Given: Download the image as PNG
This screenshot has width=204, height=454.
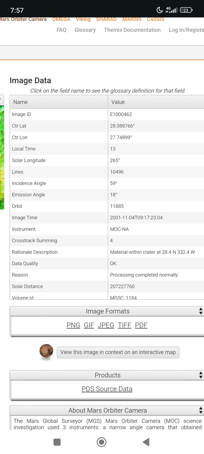Looking at the screenshot, I should [73, 325].
